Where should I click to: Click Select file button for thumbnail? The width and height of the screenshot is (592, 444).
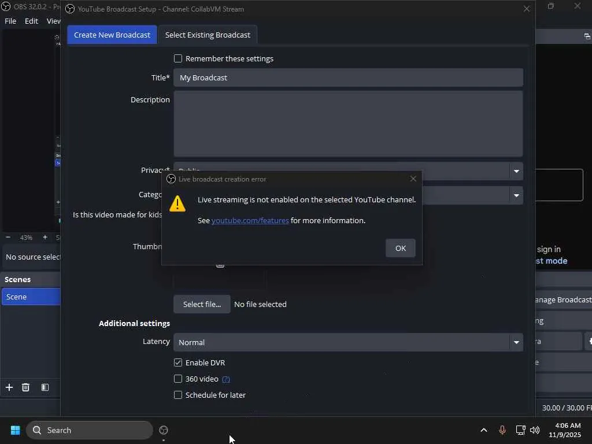[x=202, y=304]
